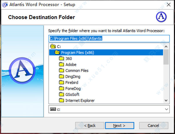Select the Internet Explorer folder name

[x=80, y=101]
